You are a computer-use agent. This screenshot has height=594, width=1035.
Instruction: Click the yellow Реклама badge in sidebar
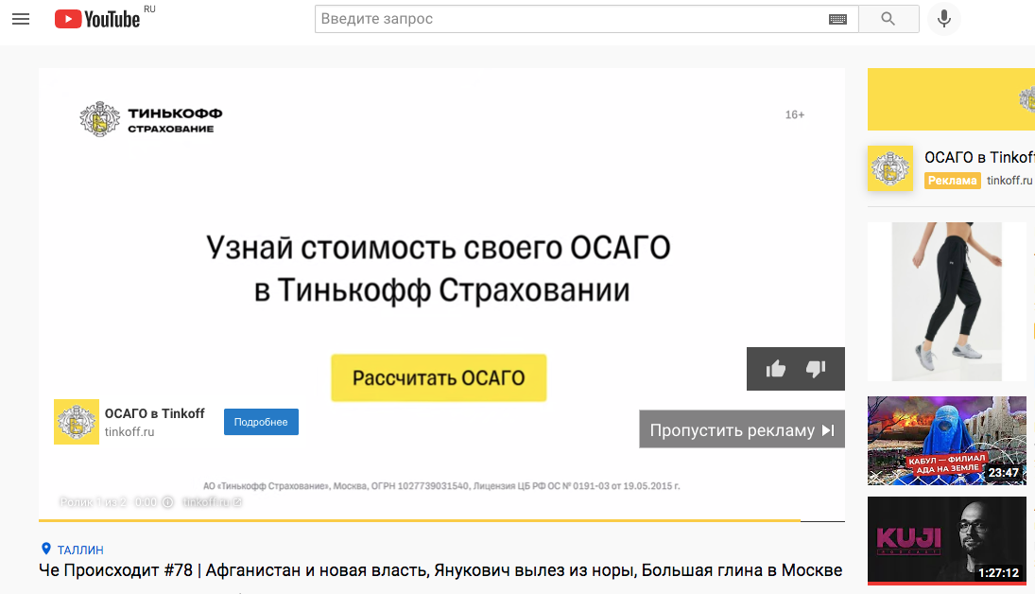click(x=952, y=181)
